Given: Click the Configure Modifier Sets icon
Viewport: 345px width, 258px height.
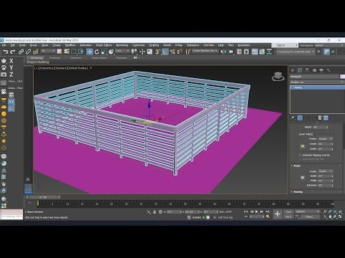Looking at the screenshot, I should [326, 118].
